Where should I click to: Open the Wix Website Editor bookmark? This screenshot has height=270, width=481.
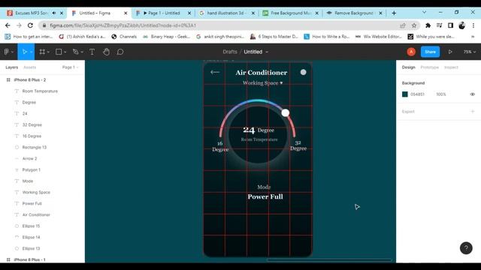coord(379,37)
